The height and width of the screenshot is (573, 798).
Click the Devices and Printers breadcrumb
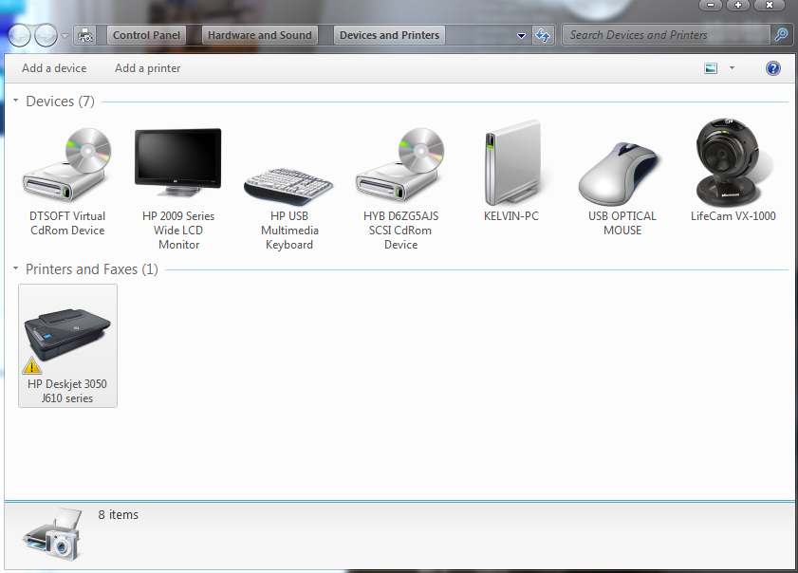(389, 35)
